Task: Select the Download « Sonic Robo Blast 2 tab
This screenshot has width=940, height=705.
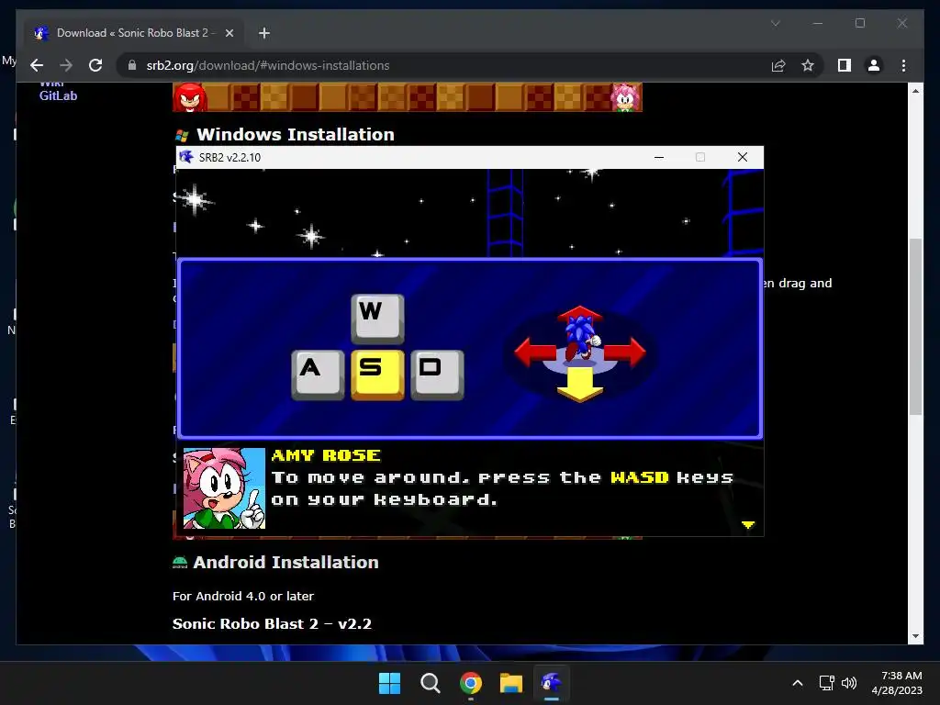Action: (x=134, y=33)
